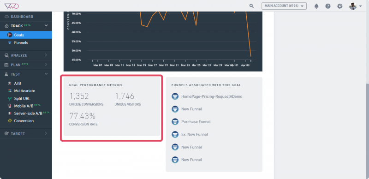Click the help question mark icon

[328, 6]
